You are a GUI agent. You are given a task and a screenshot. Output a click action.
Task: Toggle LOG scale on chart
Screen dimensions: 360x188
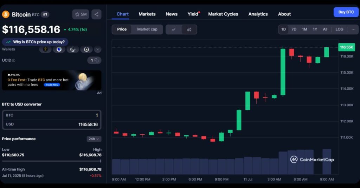[339, 29]
